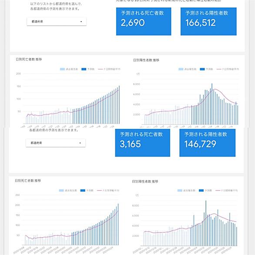
Task: Select the 予測される死亡者数 card showing 2,690
Action: 144,21
